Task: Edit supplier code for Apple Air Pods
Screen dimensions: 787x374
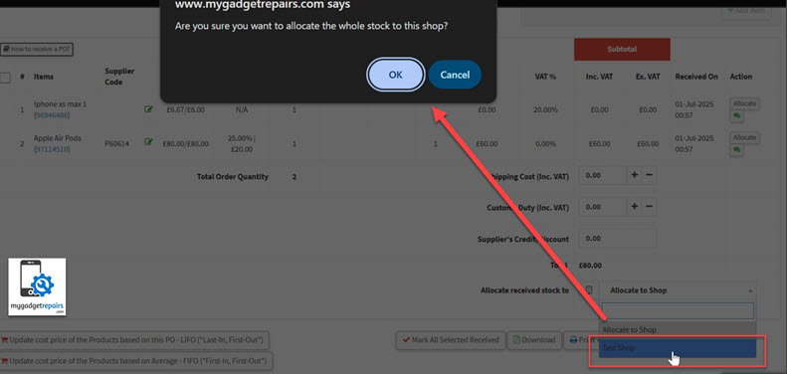Action: tap(148, 142)
